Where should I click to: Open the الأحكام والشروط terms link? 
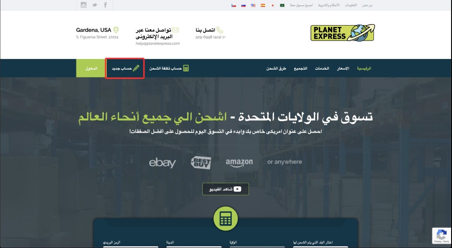328,5
